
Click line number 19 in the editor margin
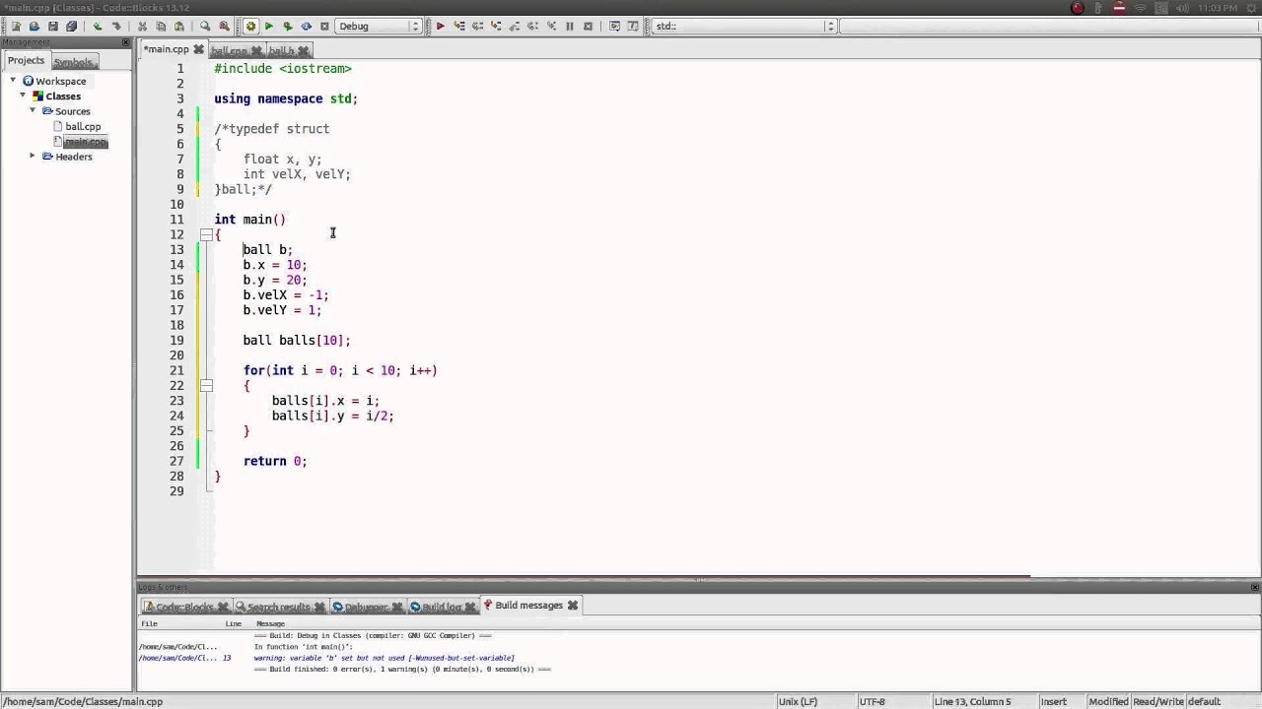[x=176, y=340]
